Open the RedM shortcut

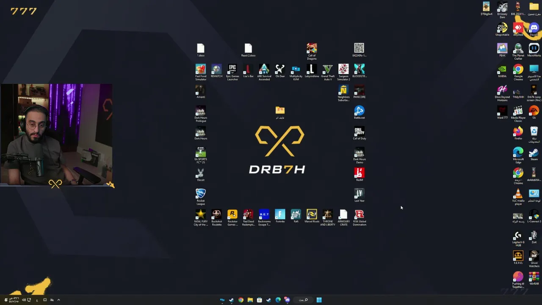tap(359, 175)
